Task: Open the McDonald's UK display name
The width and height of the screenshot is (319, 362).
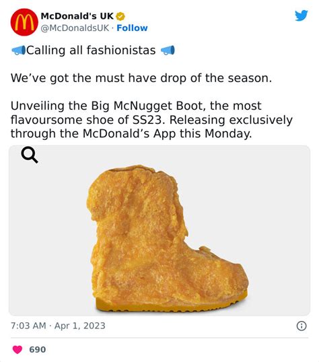Action: tap(77, 16)
